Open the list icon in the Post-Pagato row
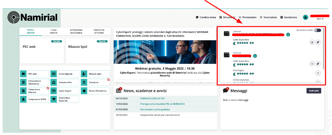 point(318,73)
